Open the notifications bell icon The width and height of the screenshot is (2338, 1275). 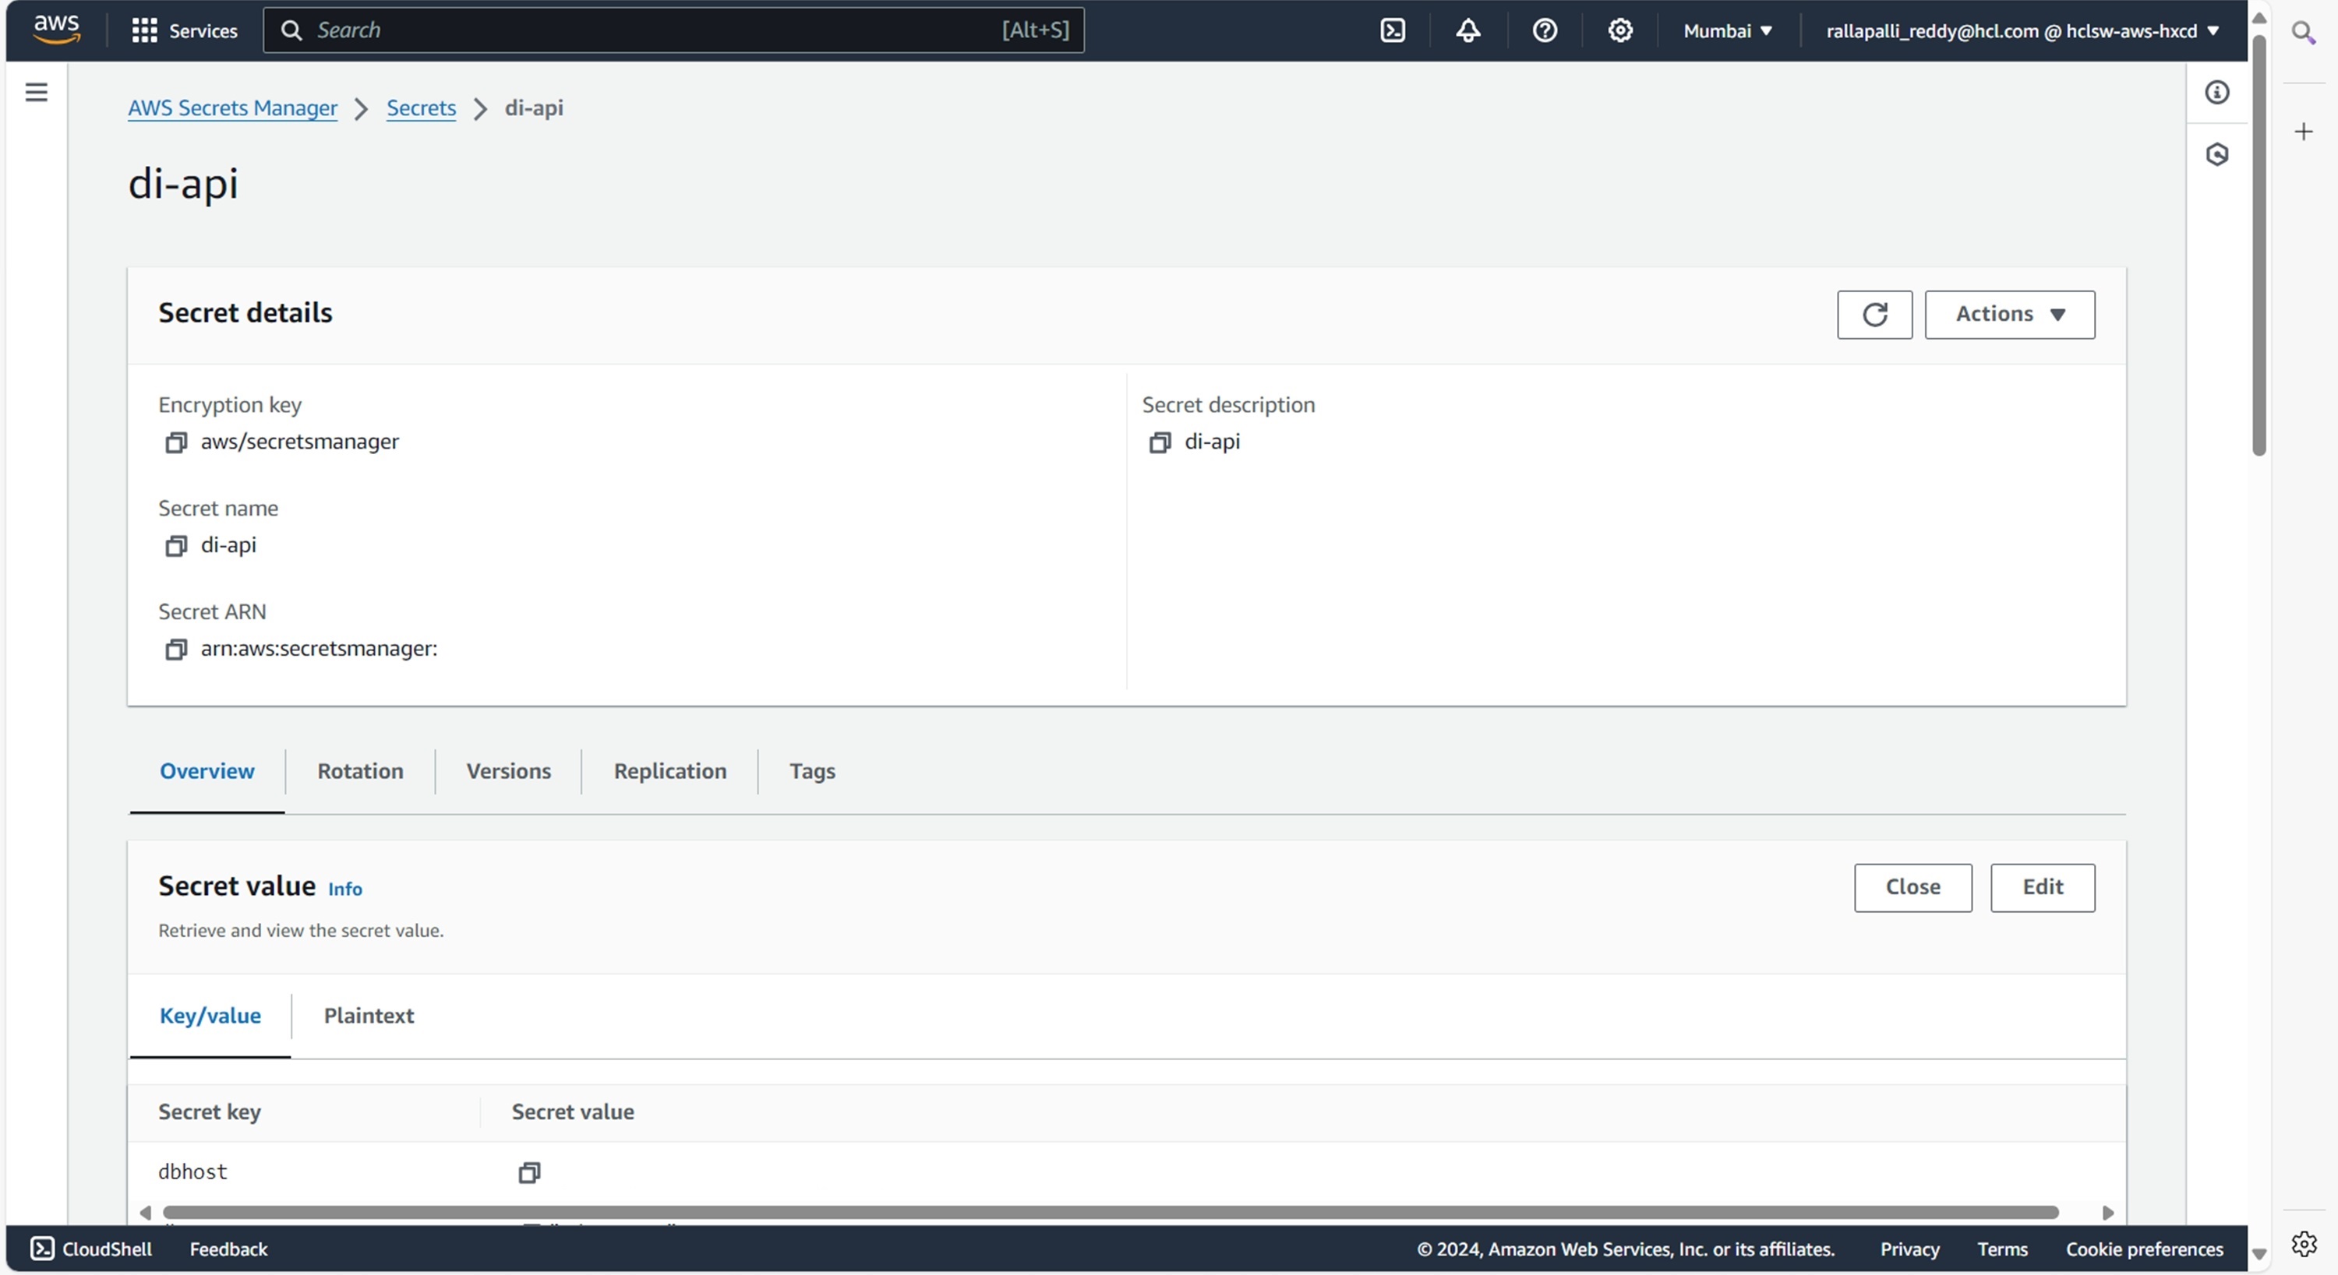point(1467,31)
